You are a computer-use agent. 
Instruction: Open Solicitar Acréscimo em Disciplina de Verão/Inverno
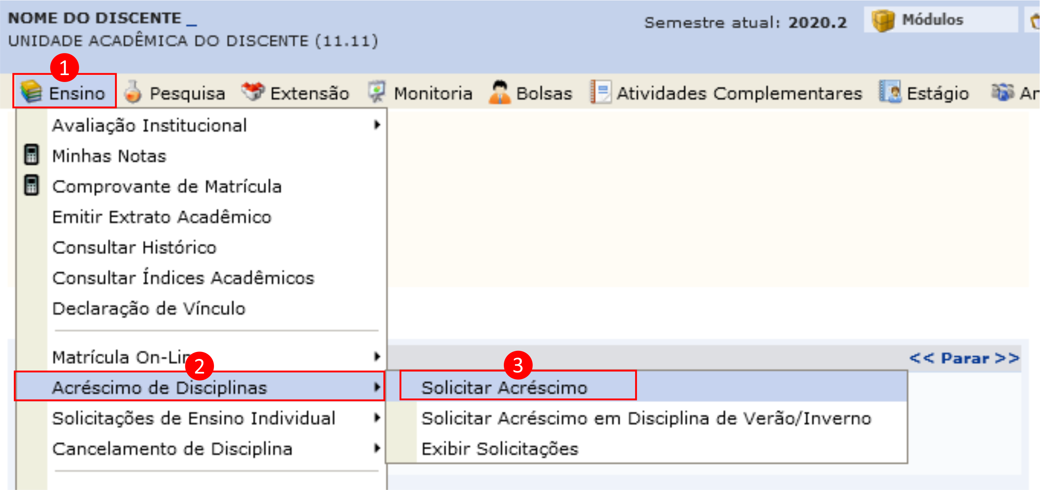tap(646, 418)
